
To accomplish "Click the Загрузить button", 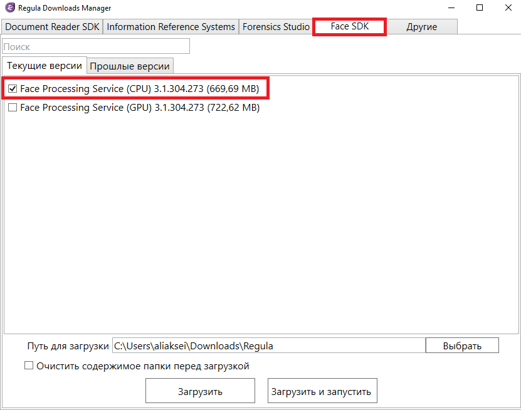I will tap(200, 391).
